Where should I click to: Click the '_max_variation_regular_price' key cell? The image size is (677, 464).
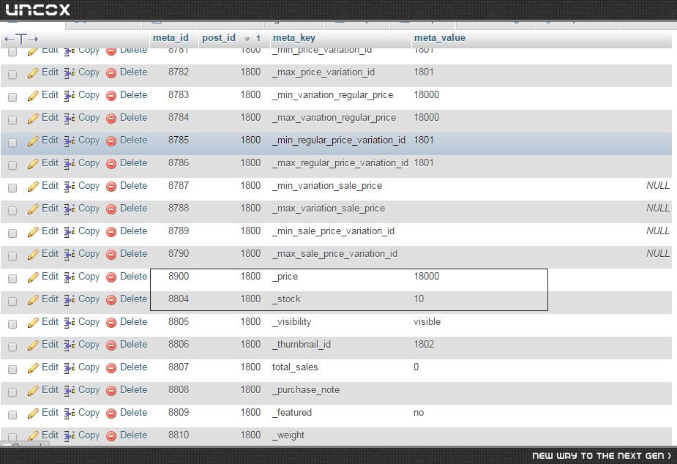click(334, 117)
